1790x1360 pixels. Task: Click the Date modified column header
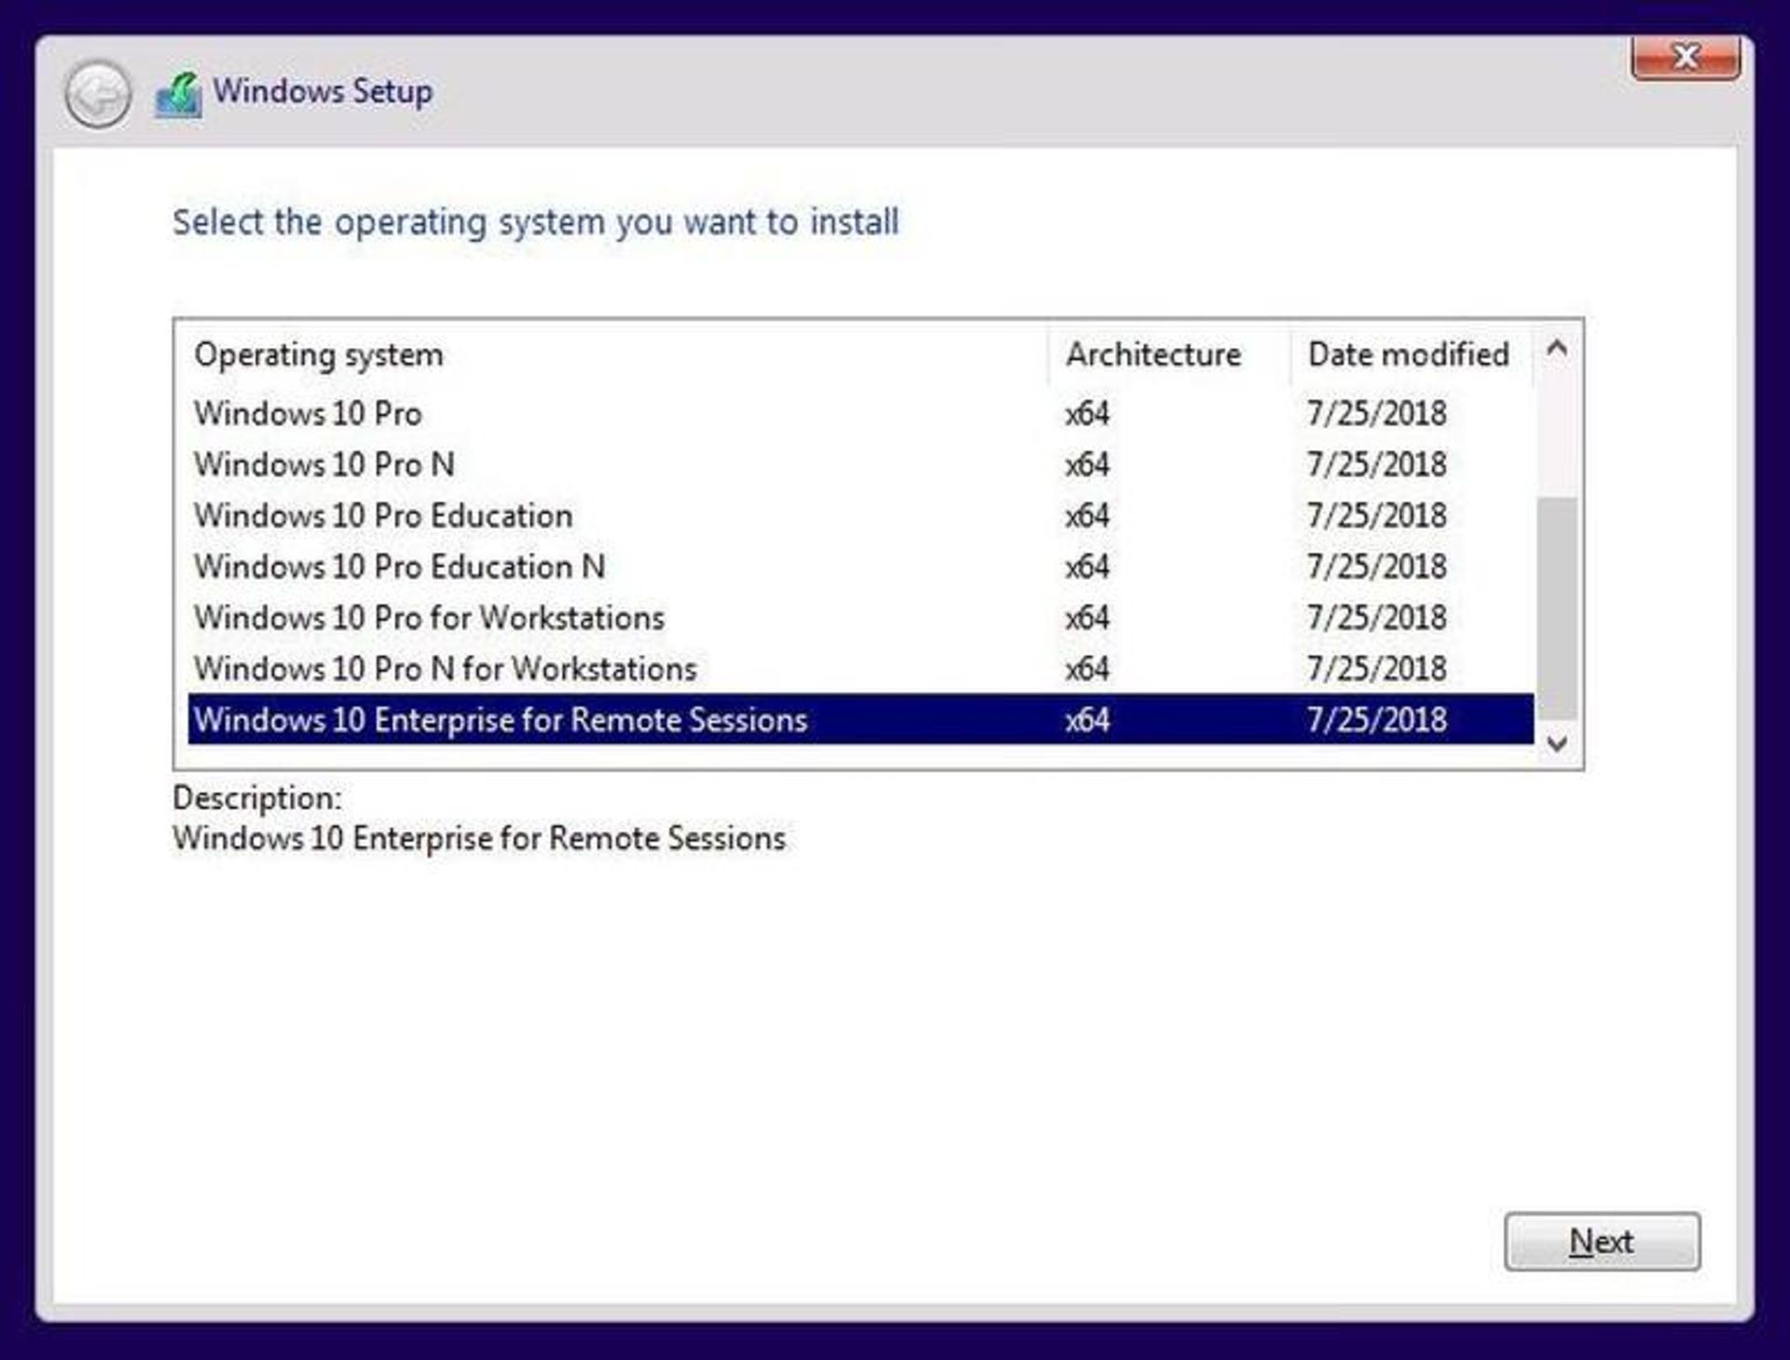(x=1408, y=355)
